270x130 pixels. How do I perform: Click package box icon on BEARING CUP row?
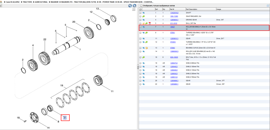pyautogui.click(x=147, y=48)
